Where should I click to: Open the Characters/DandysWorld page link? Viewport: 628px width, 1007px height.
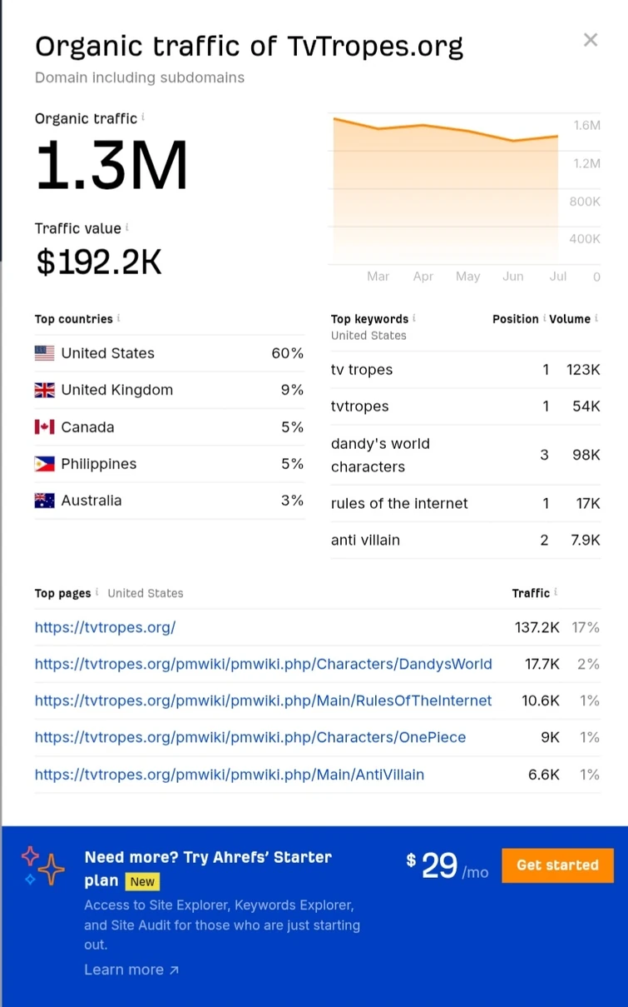point(263,664)
